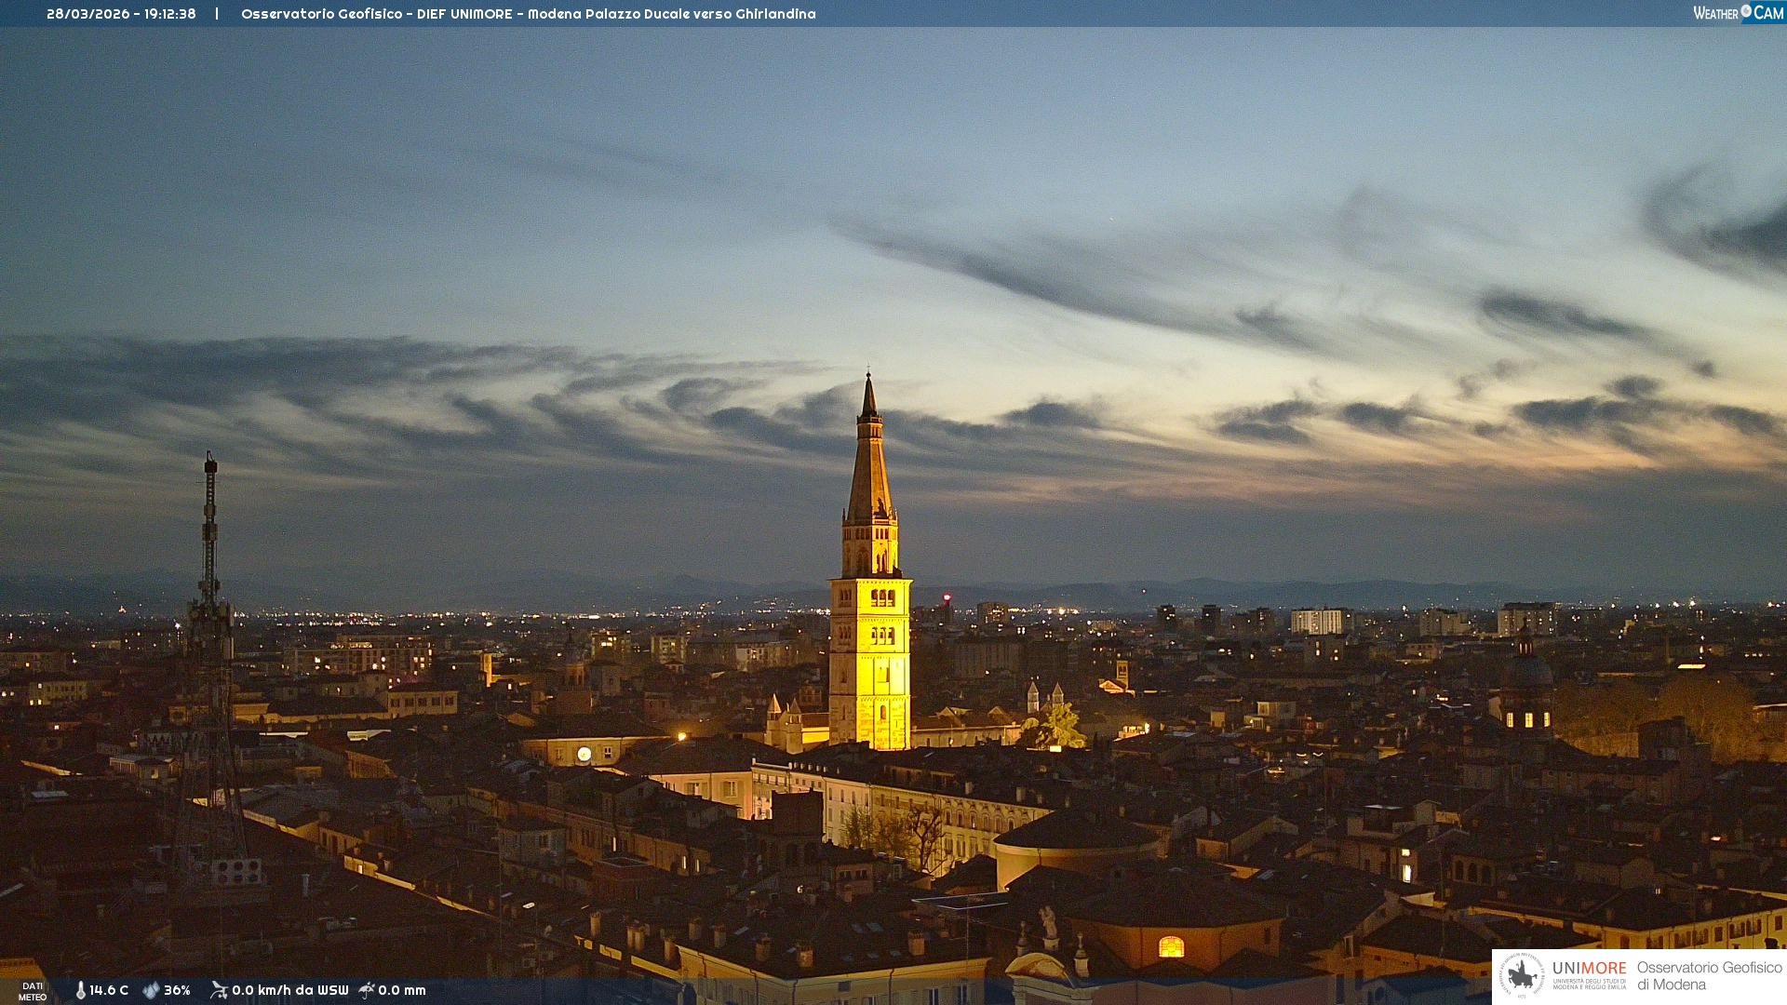Open the UNIMORE wordmark link
The height and width of the screenshot is (1005, 1787).
[x=1589, y=968]
